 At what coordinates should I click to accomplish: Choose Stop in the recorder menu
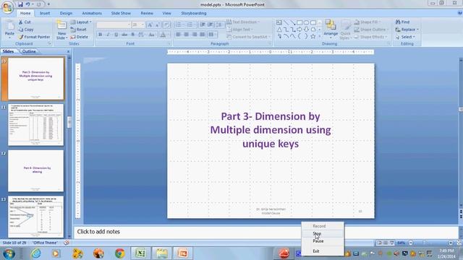coord(317,233)
